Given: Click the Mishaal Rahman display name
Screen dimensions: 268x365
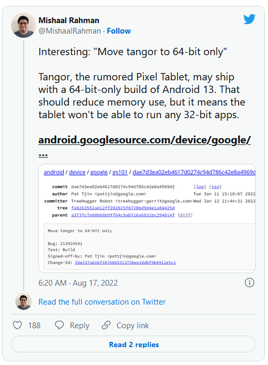Looking at the screenshot, I should (x=69, y=20).
